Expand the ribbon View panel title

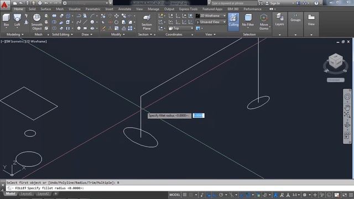click(x=210, y=34)
